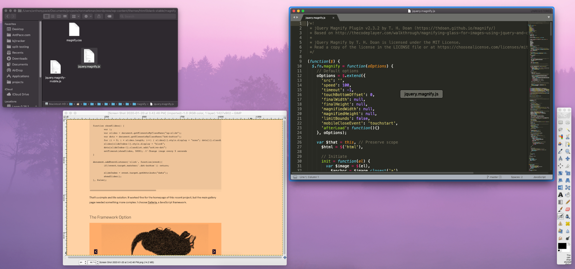Image resolution: width=575 pixels, height=269 pixels.
Task: Select magnify.css file in Finder
Action: [x=74, y=32]
